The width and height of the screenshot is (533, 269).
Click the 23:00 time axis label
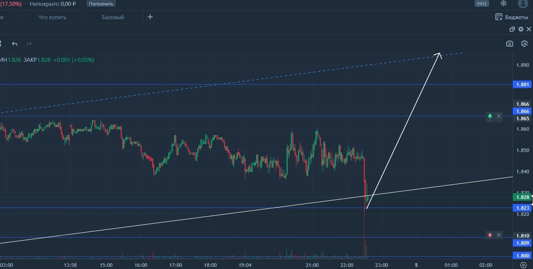(x=381, y=265)
